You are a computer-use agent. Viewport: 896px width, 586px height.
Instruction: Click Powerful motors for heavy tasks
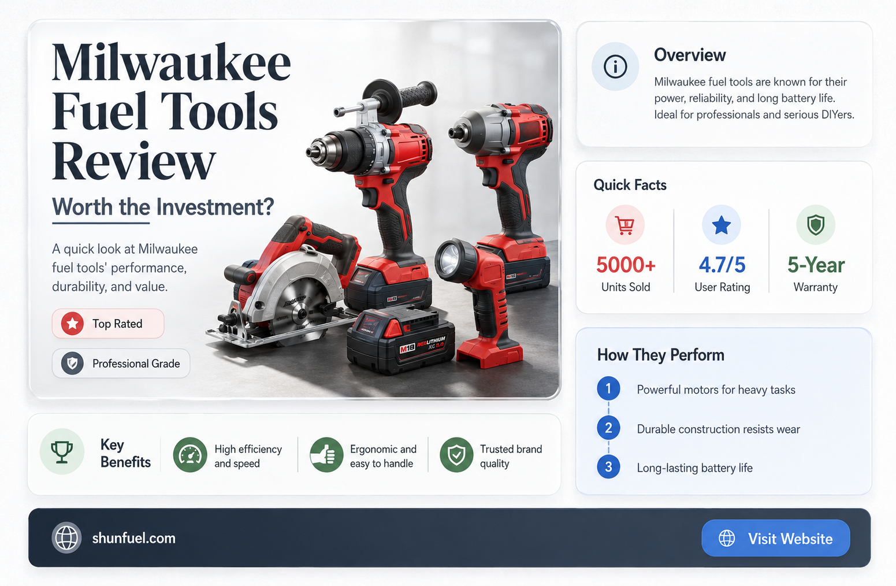[716, 390]
